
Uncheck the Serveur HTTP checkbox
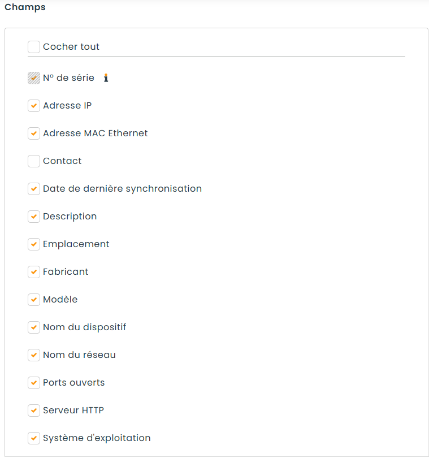tap(34, 411)
